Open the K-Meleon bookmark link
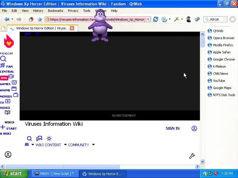This screenshot has width=238, height=178. pos(217,66)
